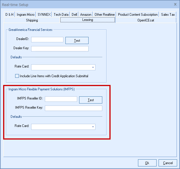
Task: Test the IMFPS Reseller credentials
Action: pyautogui.click(x=91, y=100)
